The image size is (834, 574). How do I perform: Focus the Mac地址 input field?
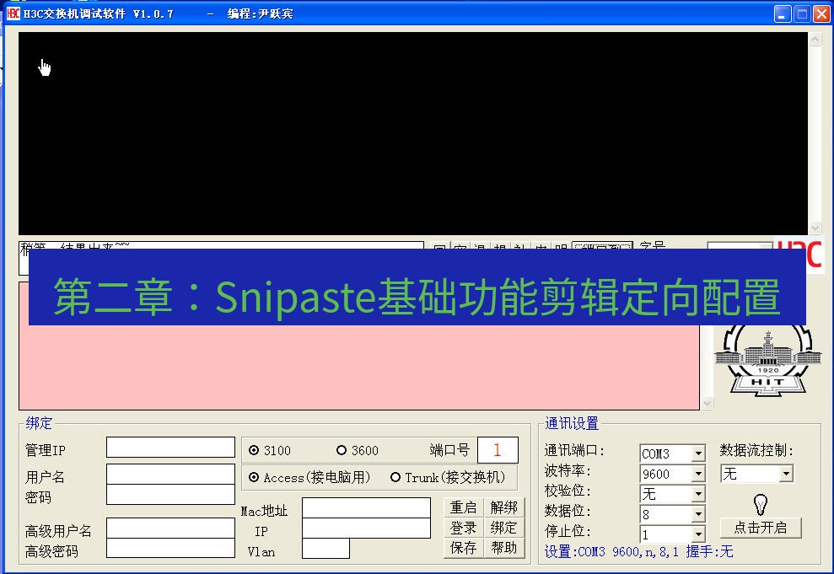tap(367, 507)
